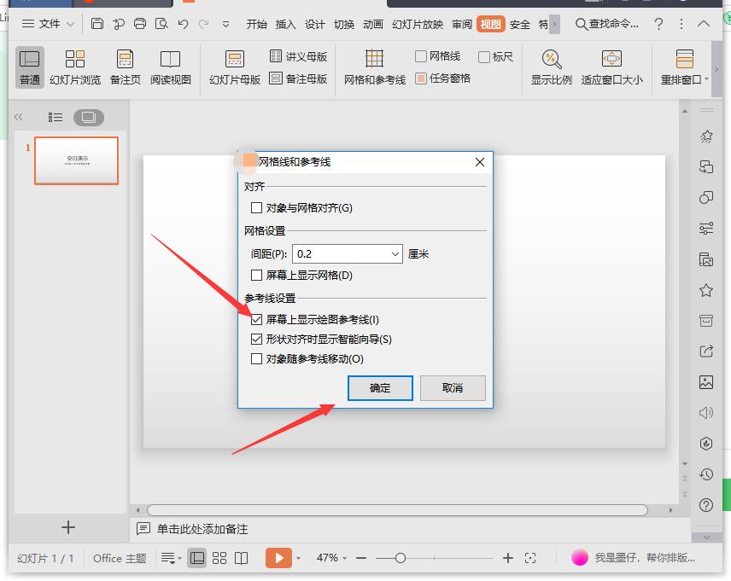Click the Save icon in quick toolbar
731x581 pixels.
[97, 23]
